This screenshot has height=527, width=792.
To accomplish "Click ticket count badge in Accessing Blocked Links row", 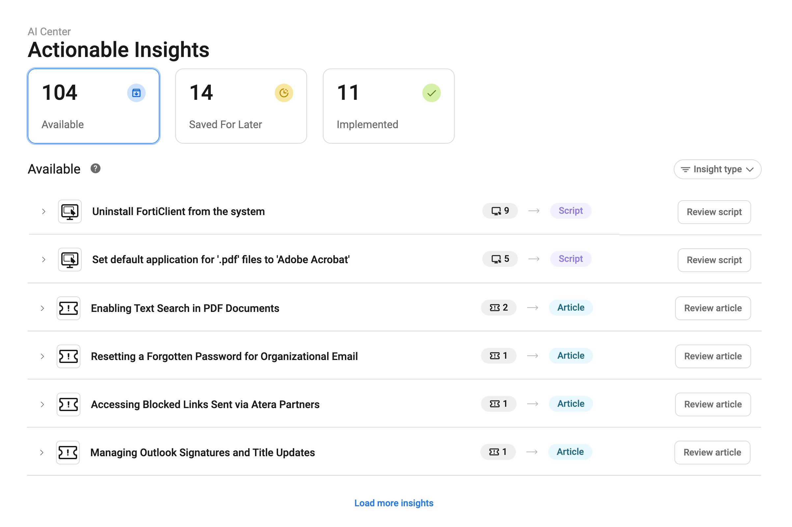I will tap(498, 404).
